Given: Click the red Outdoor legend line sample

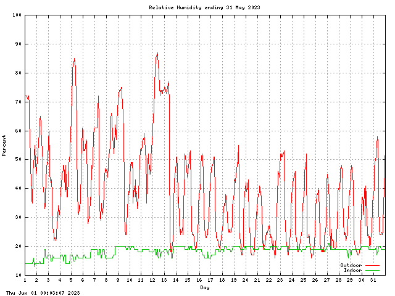Looking at the screenshot, I should 372,265.
